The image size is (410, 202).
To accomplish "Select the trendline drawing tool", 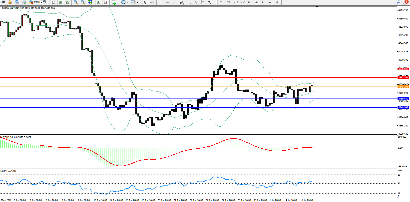I will (x=175, y=2).
